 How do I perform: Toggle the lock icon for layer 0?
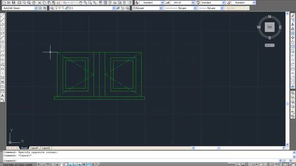(x=67, y=8)
